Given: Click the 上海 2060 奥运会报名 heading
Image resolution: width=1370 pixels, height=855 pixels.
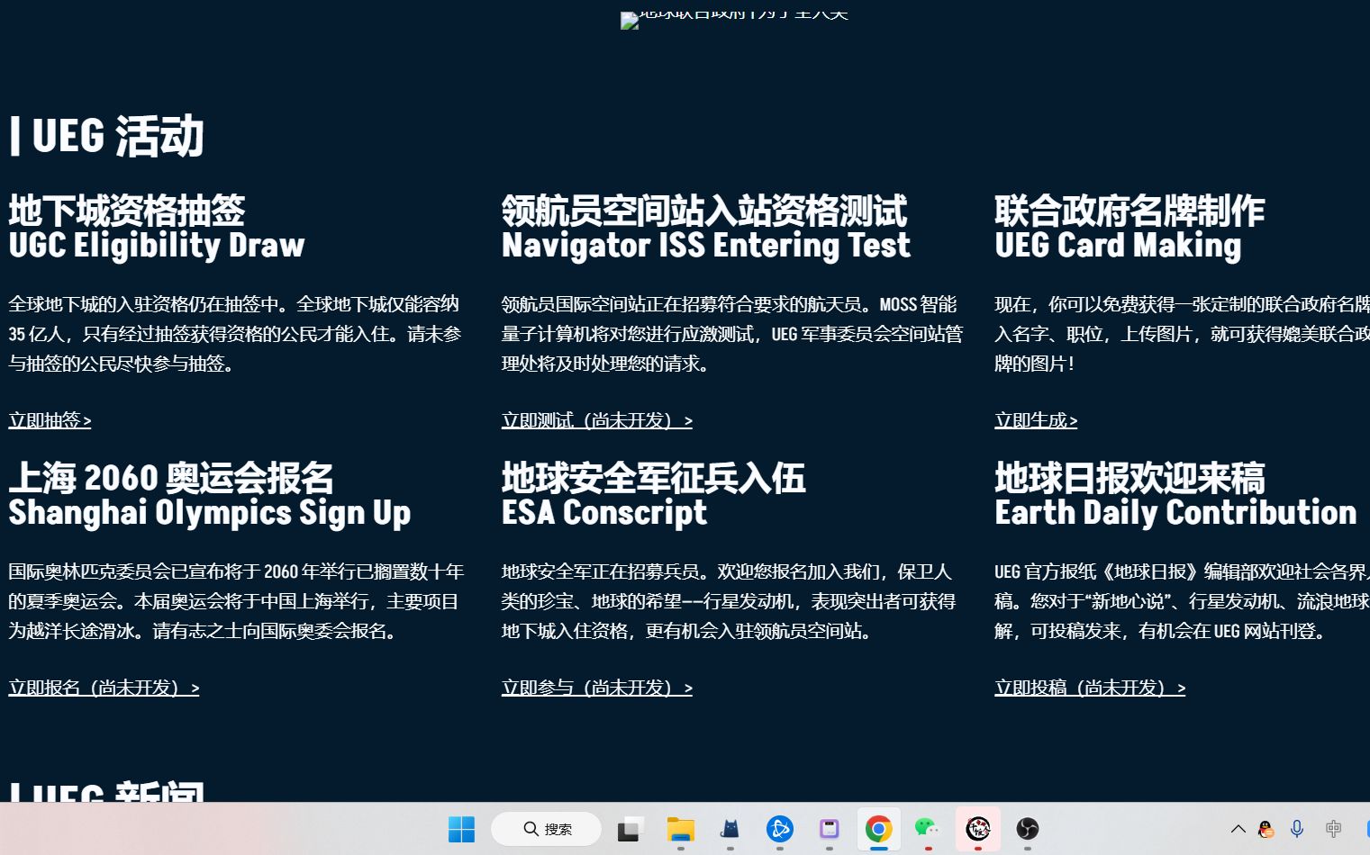Looking at the screenshot, I should (x=171, y=478).
